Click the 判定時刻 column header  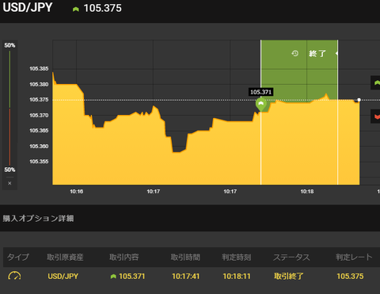click(237, 257)
